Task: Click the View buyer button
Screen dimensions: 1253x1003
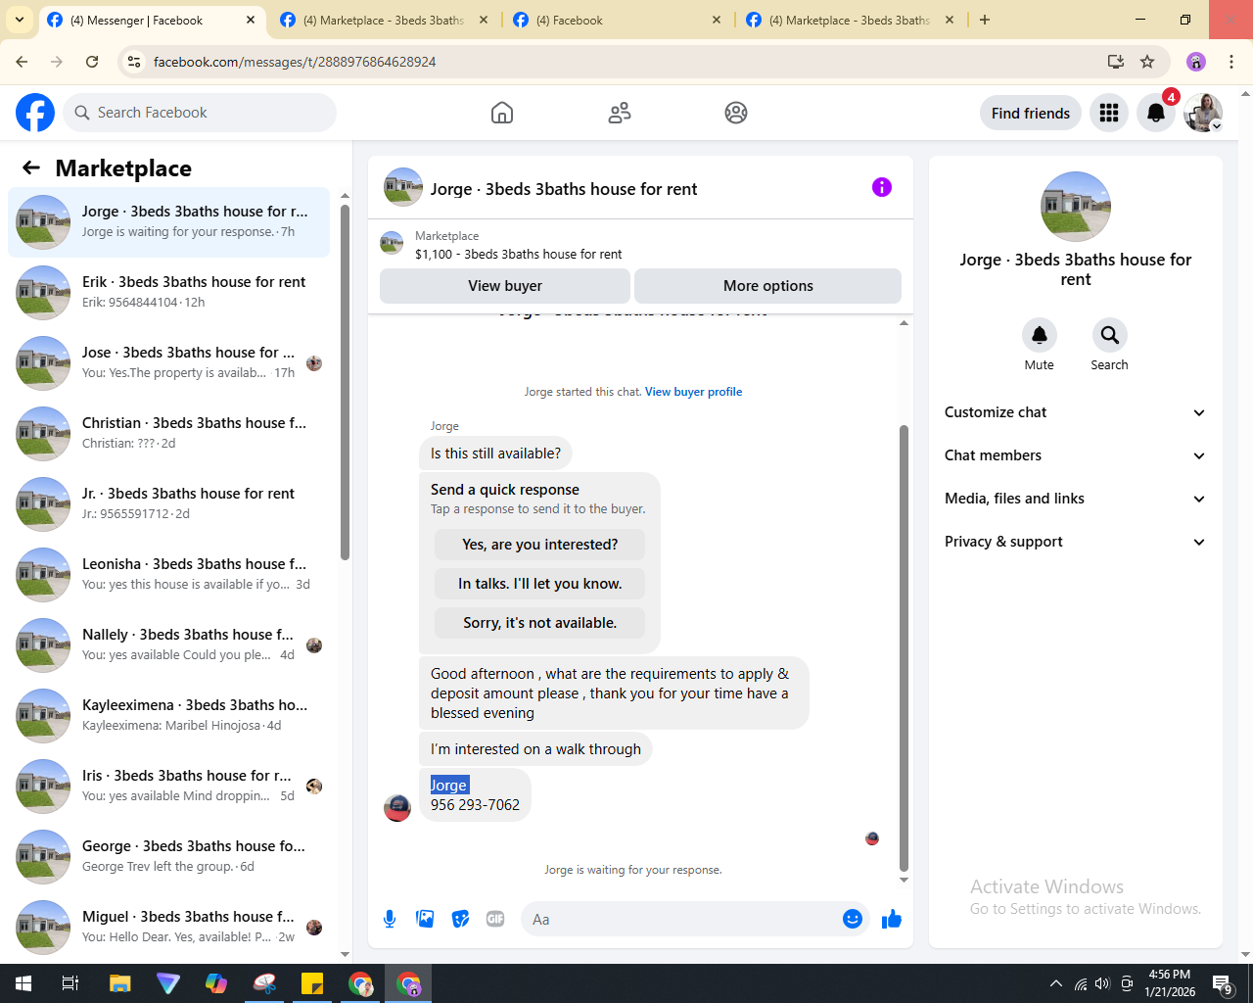Action: [x=505, y=286]
